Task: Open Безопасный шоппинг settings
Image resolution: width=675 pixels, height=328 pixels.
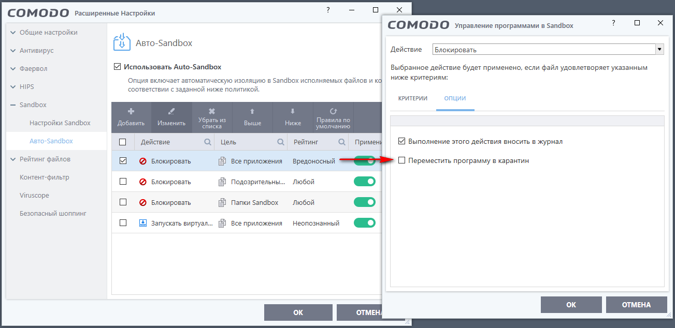Action: pyautogui.click(x=53, y=214)
